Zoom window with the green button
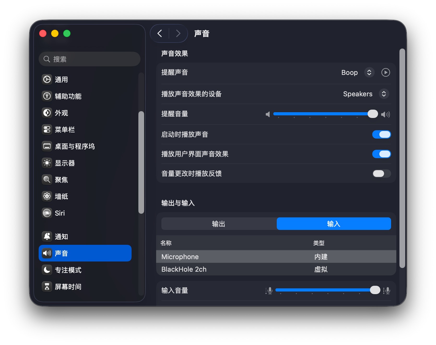Image resolution: width=436 pixels, height=345 pixels. point(67,33)
